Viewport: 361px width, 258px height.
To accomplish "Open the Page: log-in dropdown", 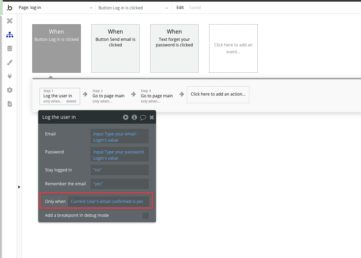I will [x=55, y=8].
